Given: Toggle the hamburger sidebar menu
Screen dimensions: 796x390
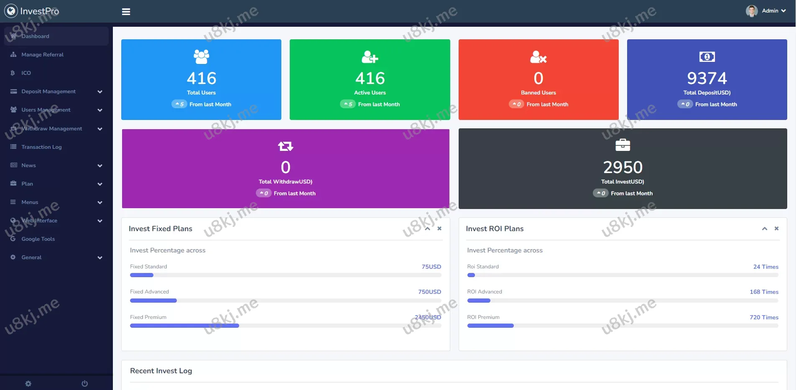Looking at the screenshot, I should coord(126,12).
